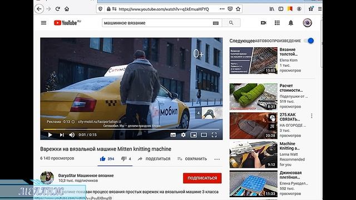
Task: Show the browser sidebars icon
Action: point(281,9)
